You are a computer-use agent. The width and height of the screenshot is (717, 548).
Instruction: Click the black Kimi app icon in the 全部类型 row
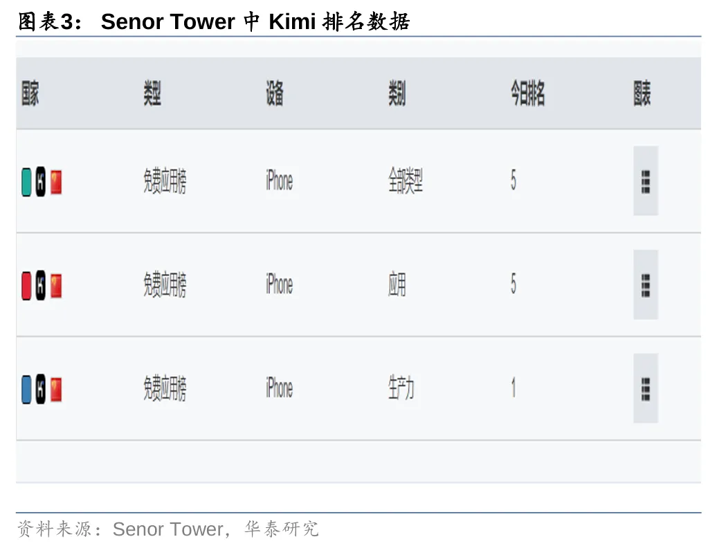click(x=41, y=182)
